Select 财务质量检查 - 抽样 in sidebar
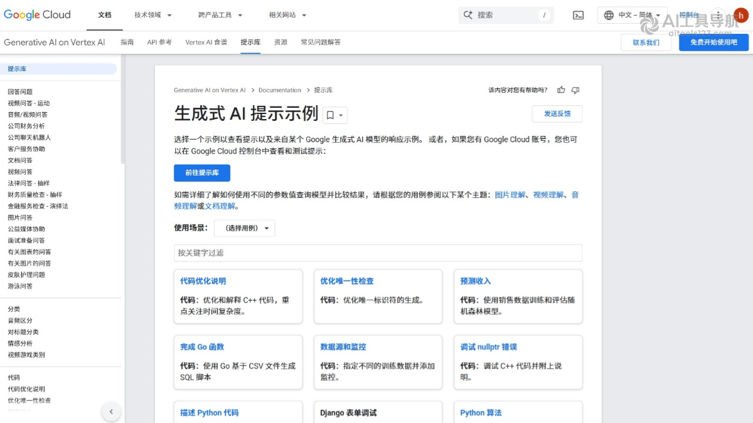The width and height of the screenshot is (753, 423). tap(35, 195)
